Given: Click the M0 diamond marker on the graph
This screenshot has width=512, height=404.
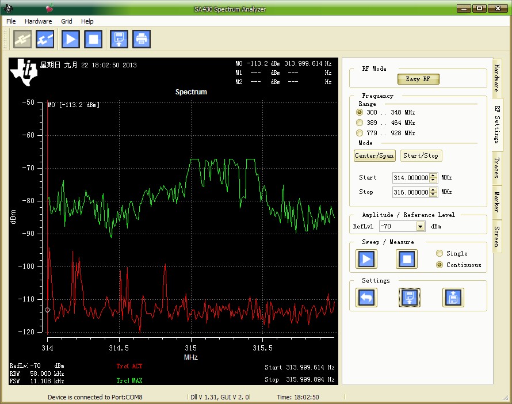Looking at the screenshot, I should coord(48,310).
